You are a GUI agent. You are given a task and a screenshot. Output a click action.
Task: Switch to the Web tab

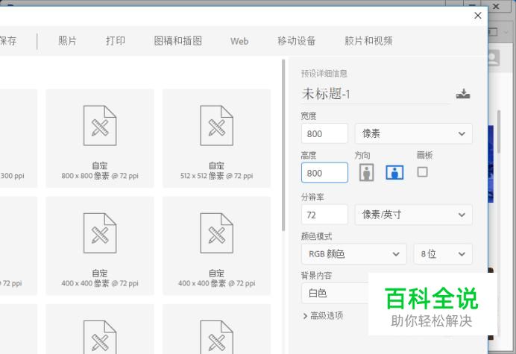click(239, 41)
